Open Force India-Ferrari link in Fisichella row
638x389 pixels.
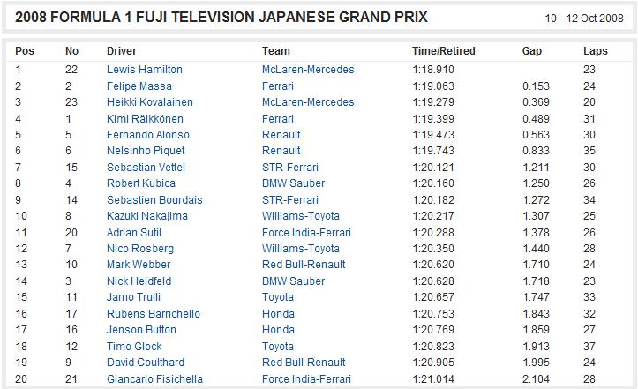[x=306, y=378]
